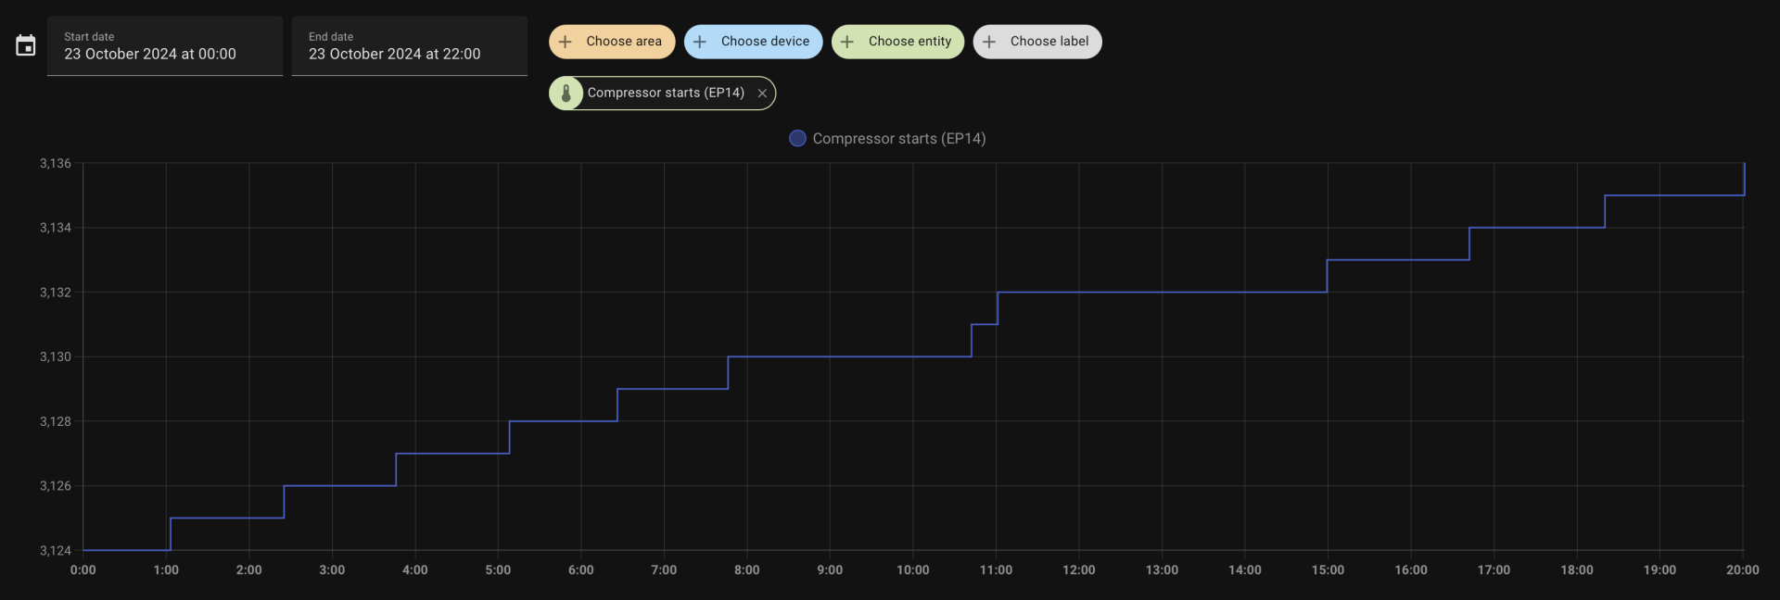1780x600 pixels.
Task: Click the 3,130 label on the value axis
Action: pos(55,356)
